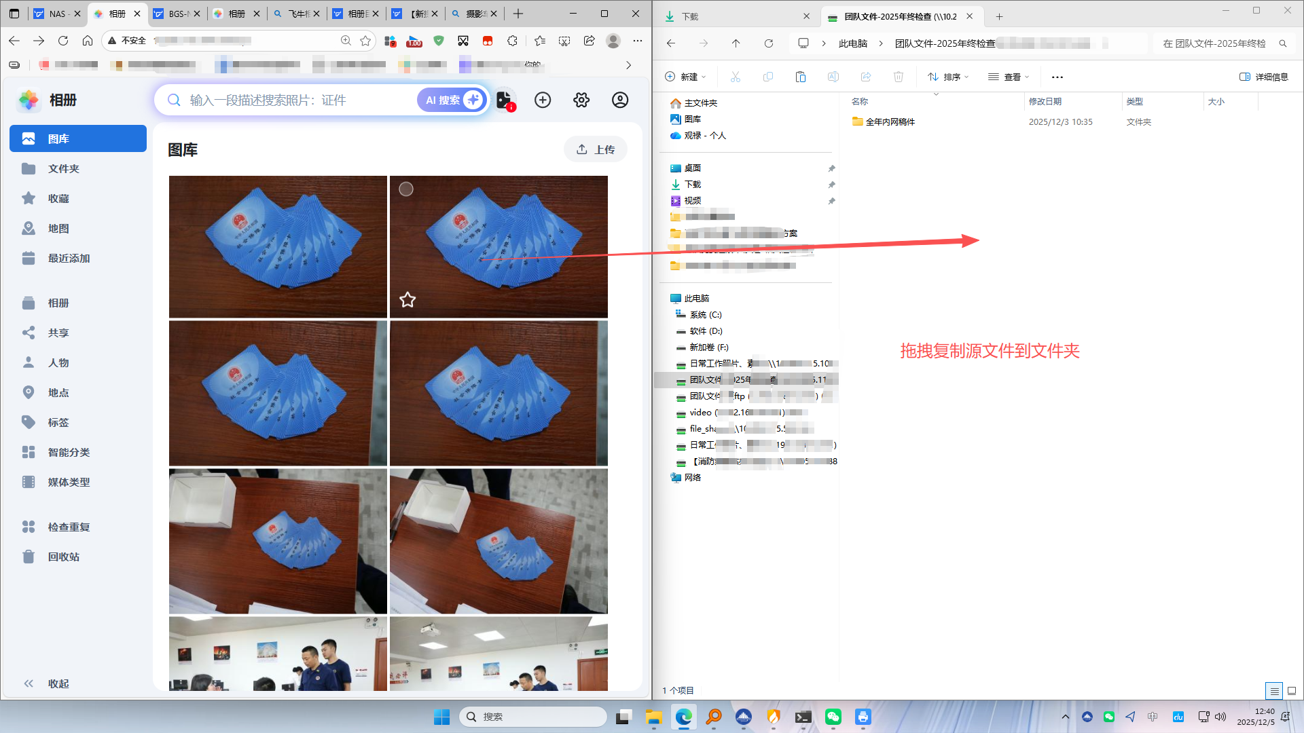The image size is (1304, 733).
Task: Open the user account profile icon
Action: [x=620, y=100]
